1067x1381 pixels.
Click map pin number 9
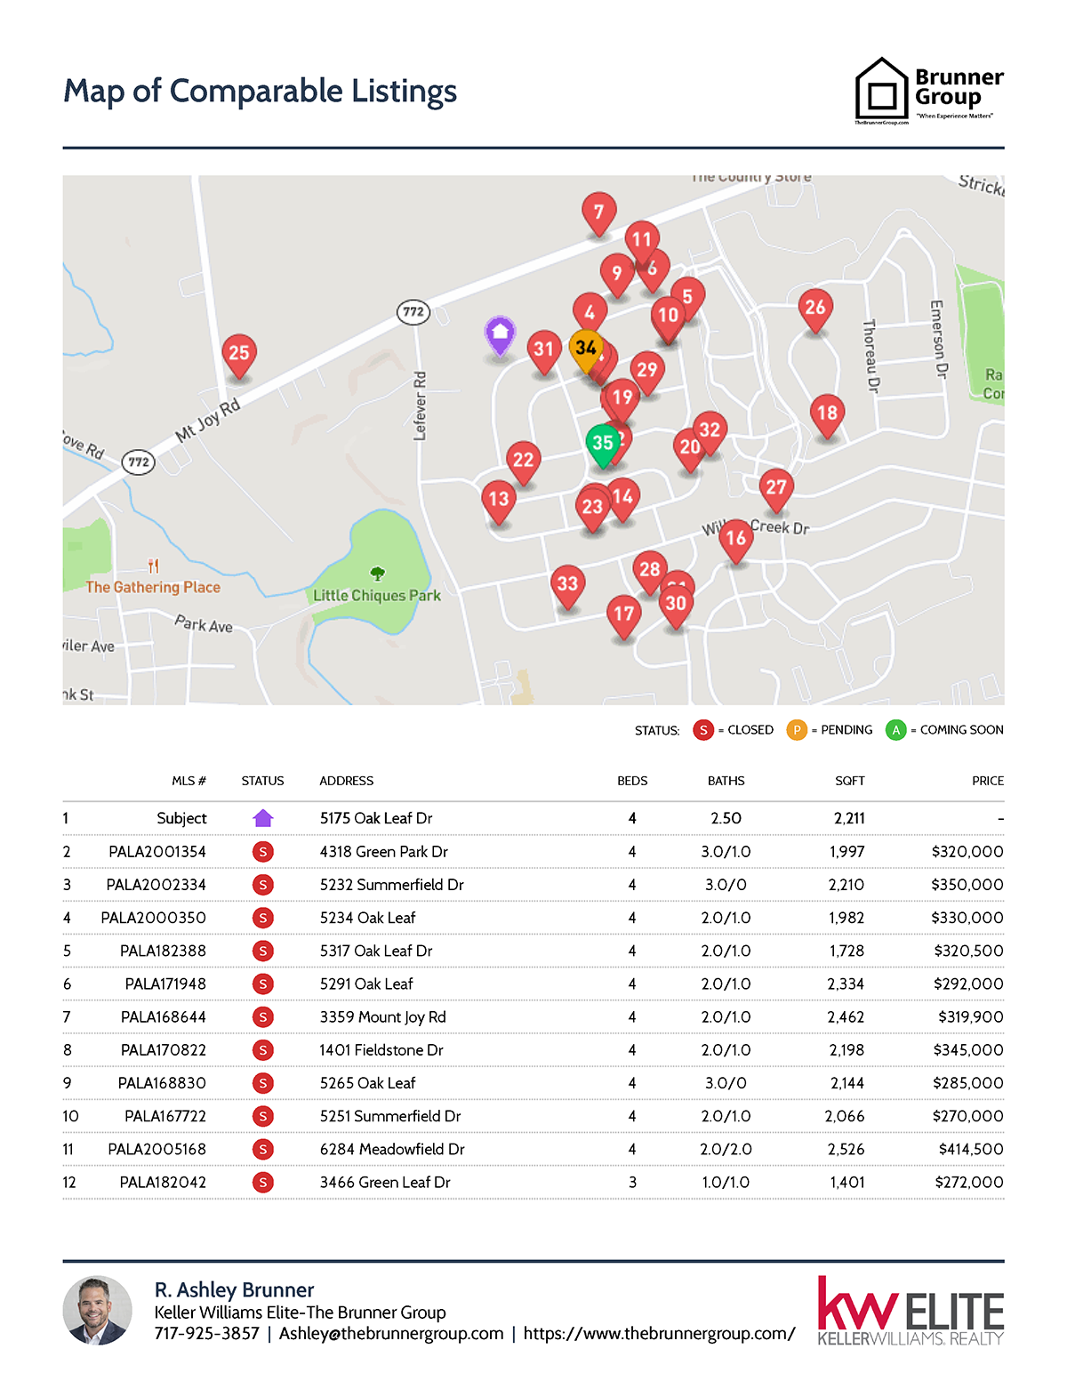617,276
